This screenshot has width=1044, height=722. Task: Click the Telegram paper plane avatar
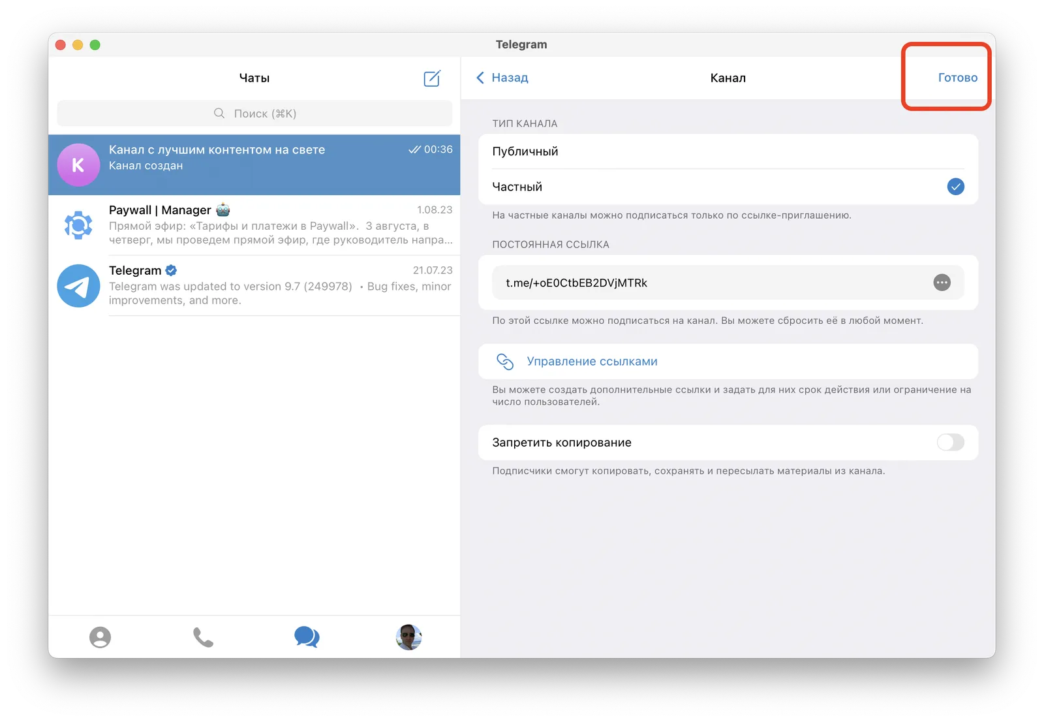pos(78,286)
